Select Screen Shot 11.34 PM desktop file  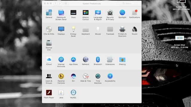click(181, 5)
